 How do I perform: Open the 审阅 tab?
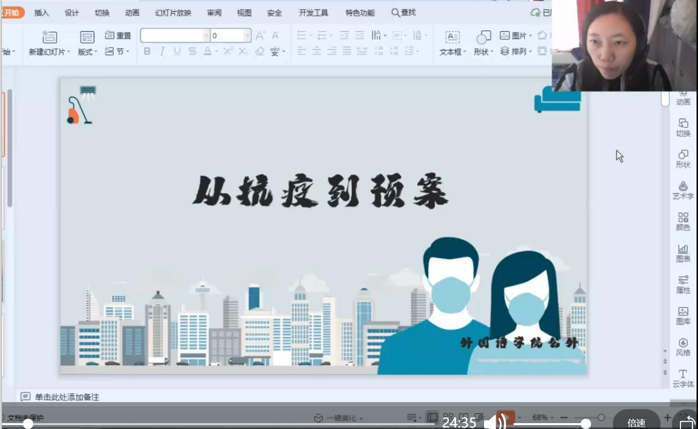(x=214, y=13)
